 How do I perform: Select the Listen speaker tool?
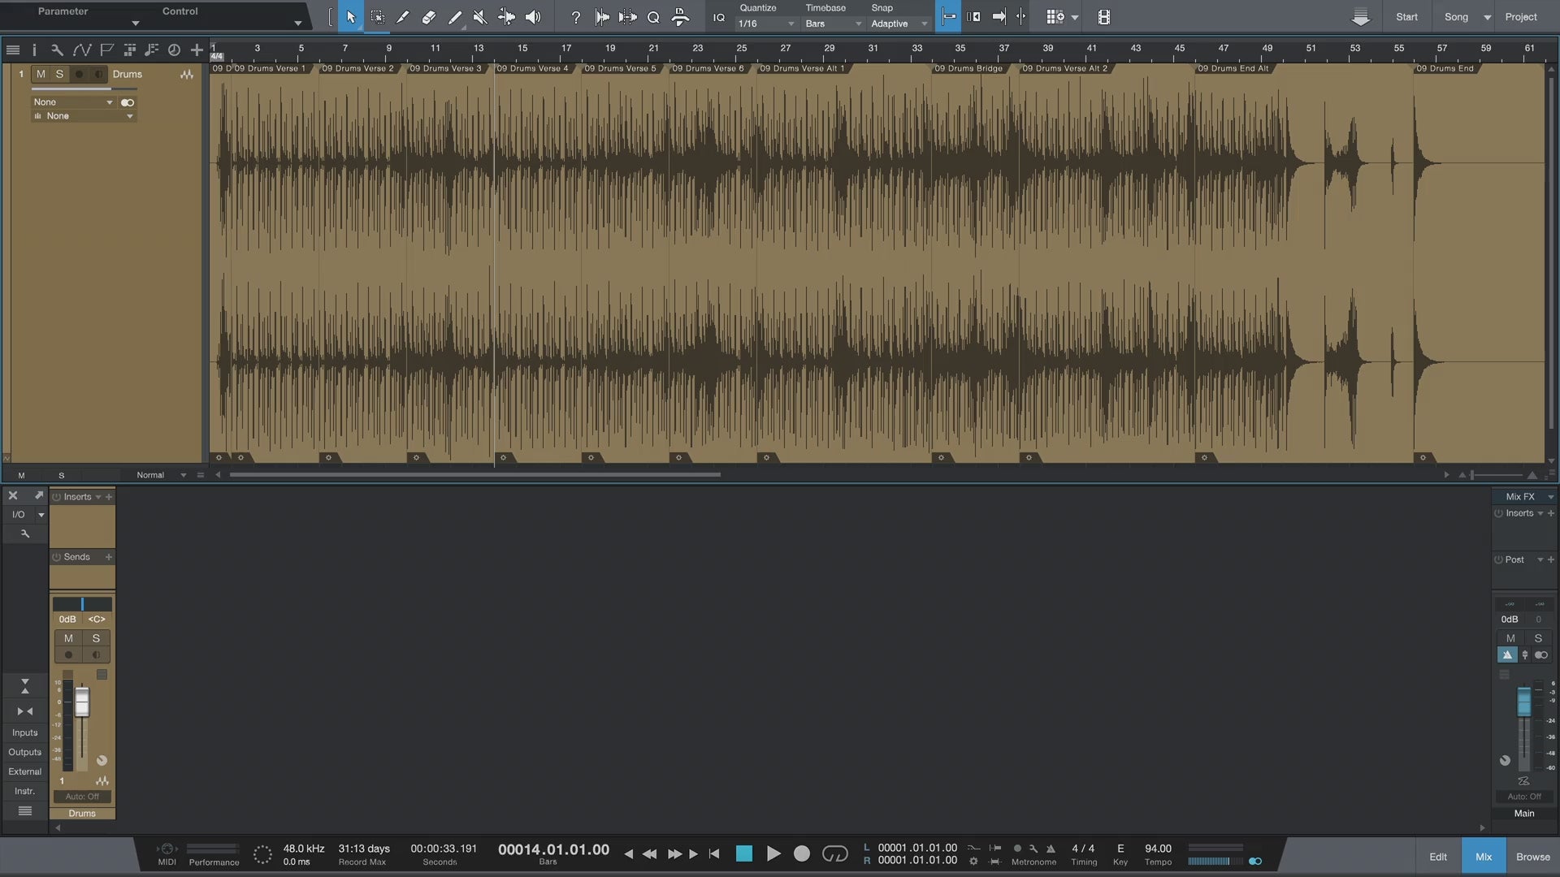tap(533, 17)
